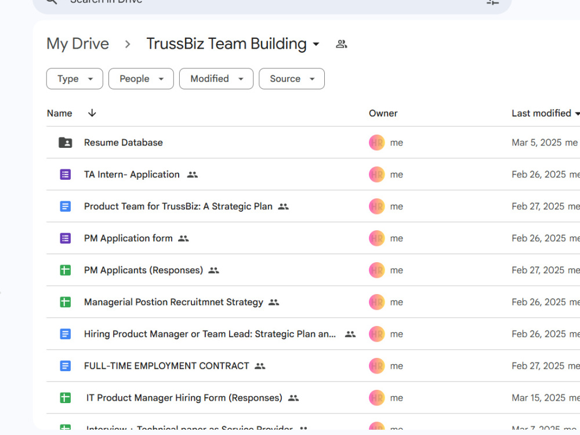Click shared icon next to Product Team Strategic Plan
Screen dimensions: 580x435
[284, 206]
